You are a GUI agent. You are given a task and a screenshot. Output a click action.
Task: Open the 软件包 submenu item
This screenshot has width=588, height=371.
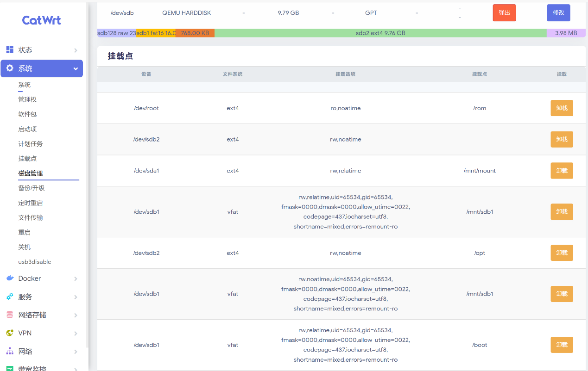pos(27,114)
